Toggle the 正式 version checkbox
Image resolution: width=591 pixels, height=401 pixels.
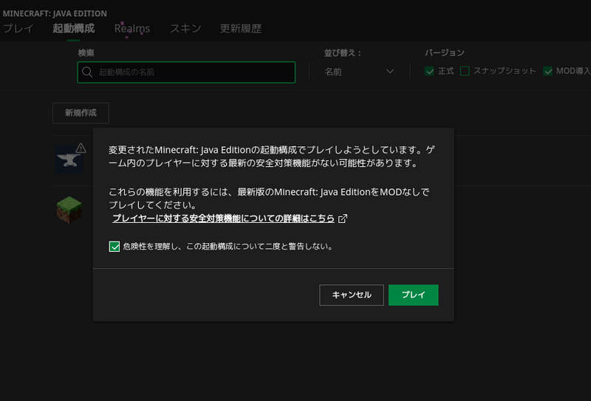429,71
